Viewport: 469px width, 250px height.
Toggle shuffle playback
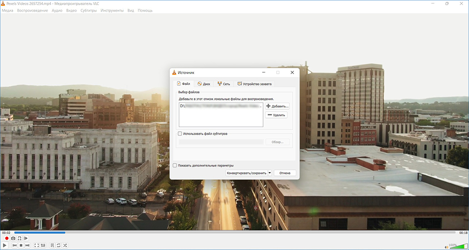click(65, 245)
